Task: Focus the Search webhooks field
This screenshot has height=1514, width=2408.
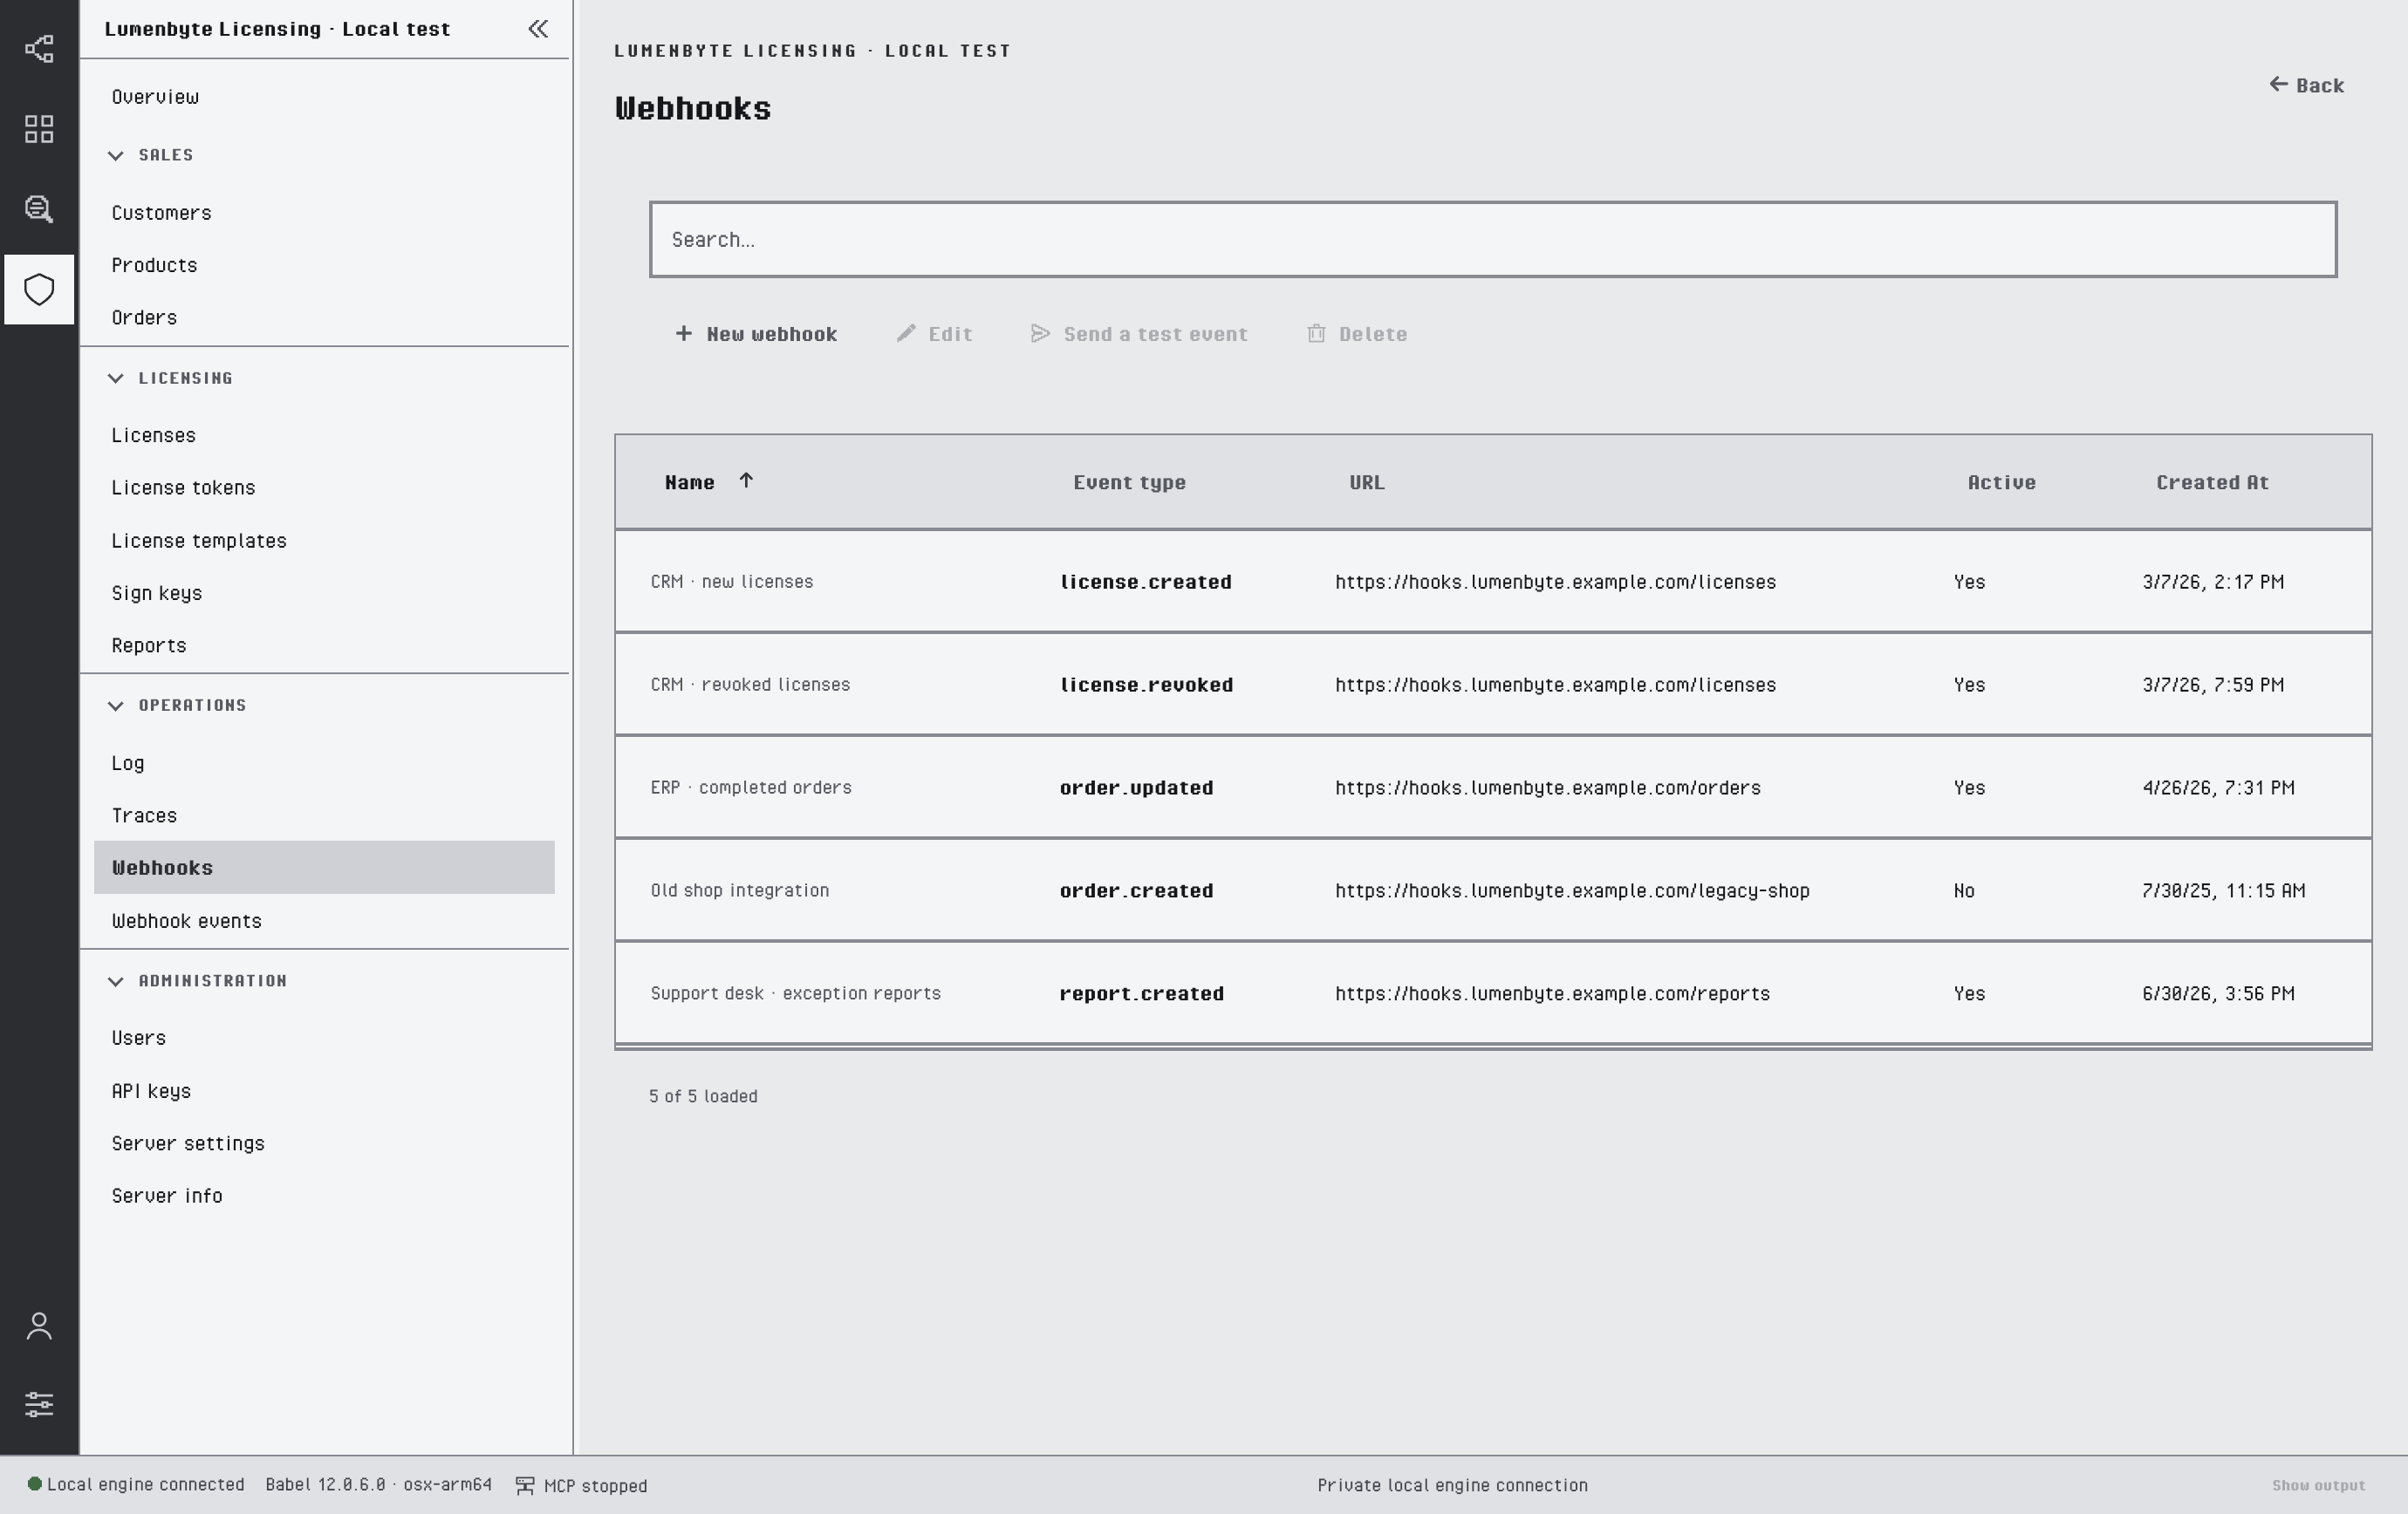Action: [1493, 240]
